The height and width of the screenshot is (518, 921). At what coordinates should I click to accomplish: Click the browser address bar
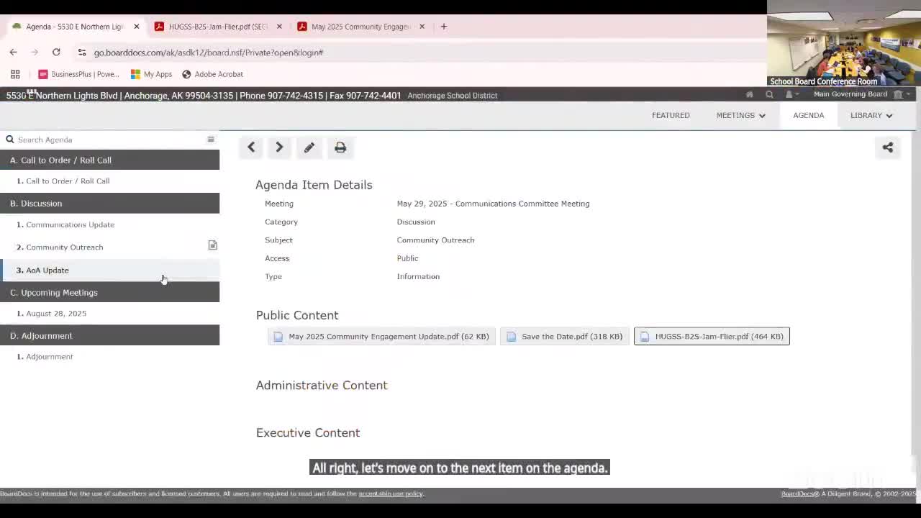click(x=417, y=53)
